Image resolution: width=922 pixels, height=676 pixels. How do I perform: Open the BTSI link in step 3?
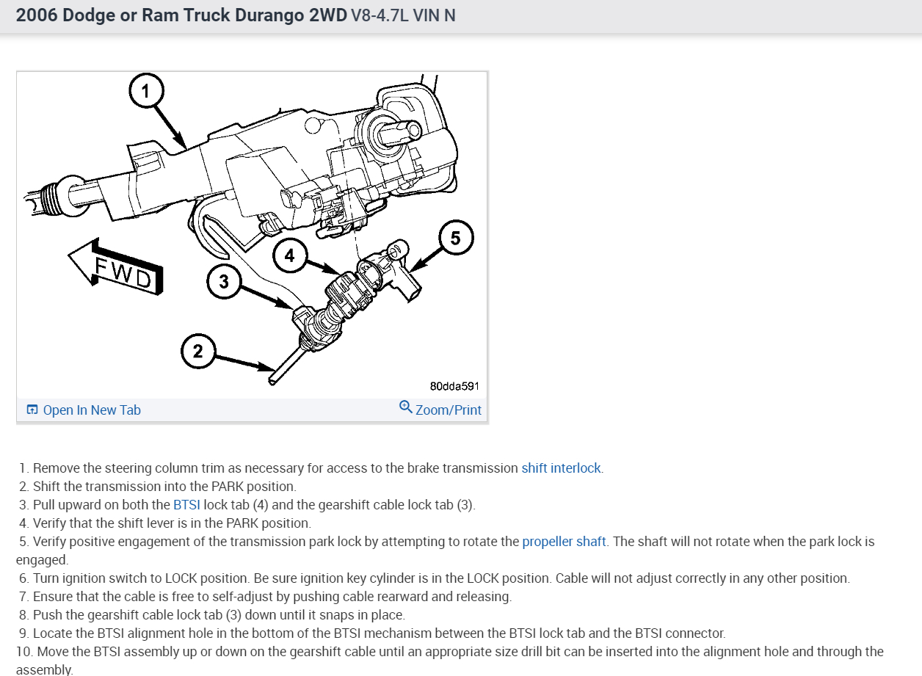pyautogui.click(x=186, y=505)
